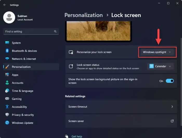182x138 pixels.
Task: Click the Network & internet wifi icon
Action: 7,59
